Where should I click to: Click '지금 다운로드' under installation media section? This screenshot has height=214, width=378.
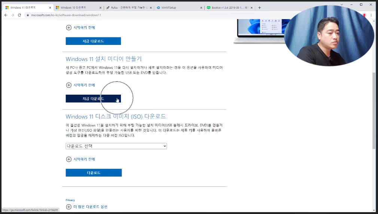coord(93,98)
